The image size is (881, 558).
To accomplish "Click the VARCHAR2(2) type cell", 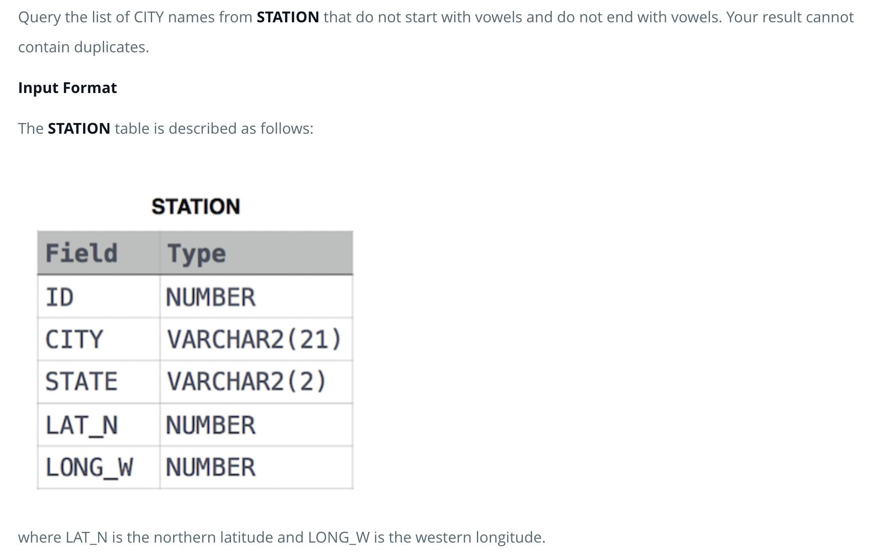I will [x=256, y=381].
